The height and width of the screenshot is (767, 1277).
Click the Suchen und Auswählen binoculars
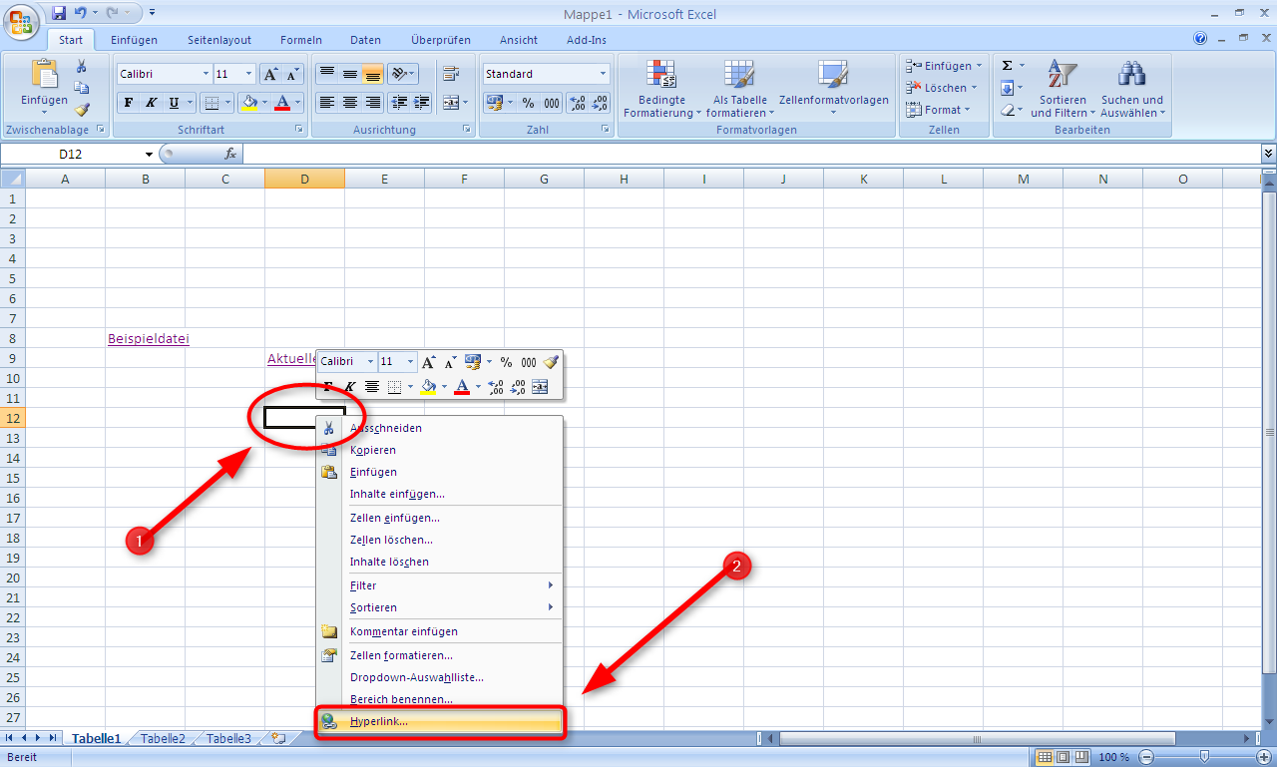(1131, 76)
